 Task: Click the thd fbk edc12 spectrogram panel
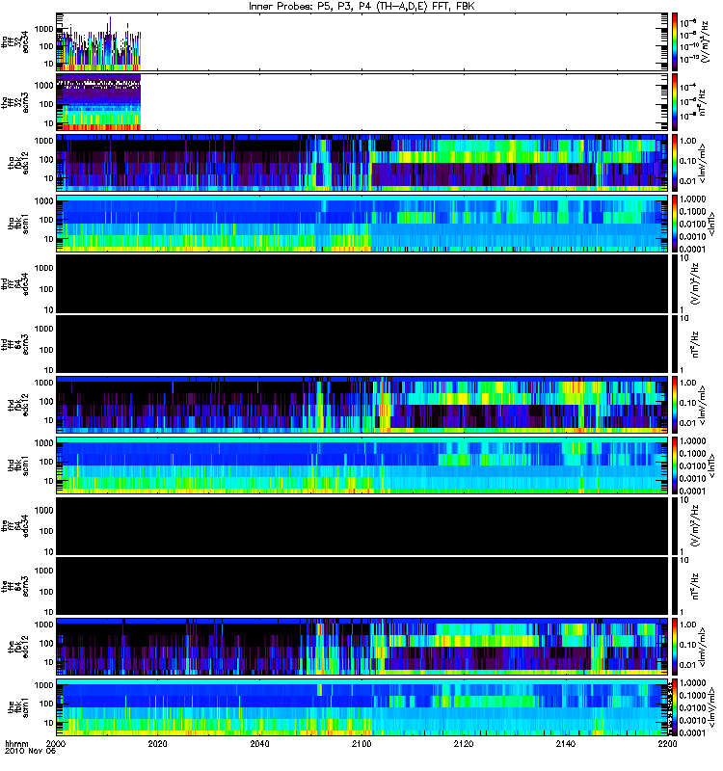pyautogui.click(x=361, y=405)
